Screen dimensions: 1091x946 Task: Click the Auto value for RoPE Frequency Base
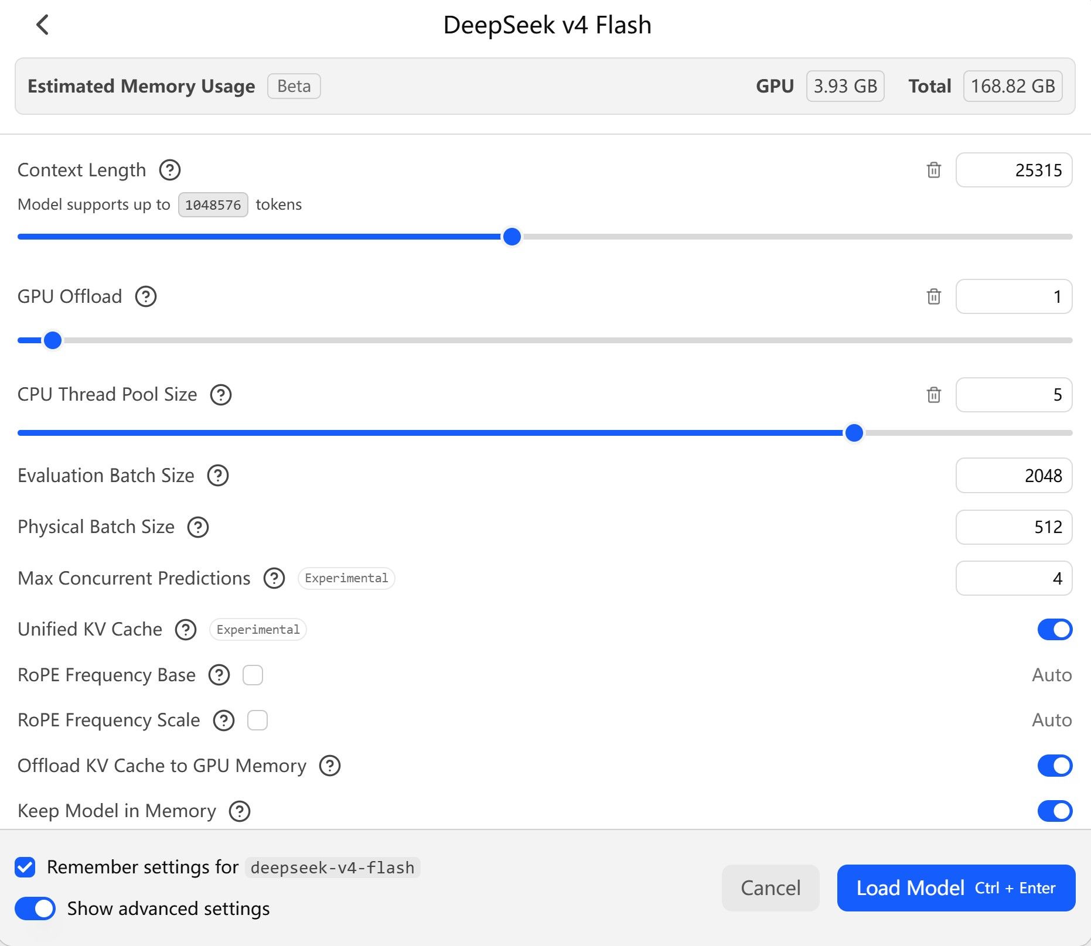(1052, 675)
